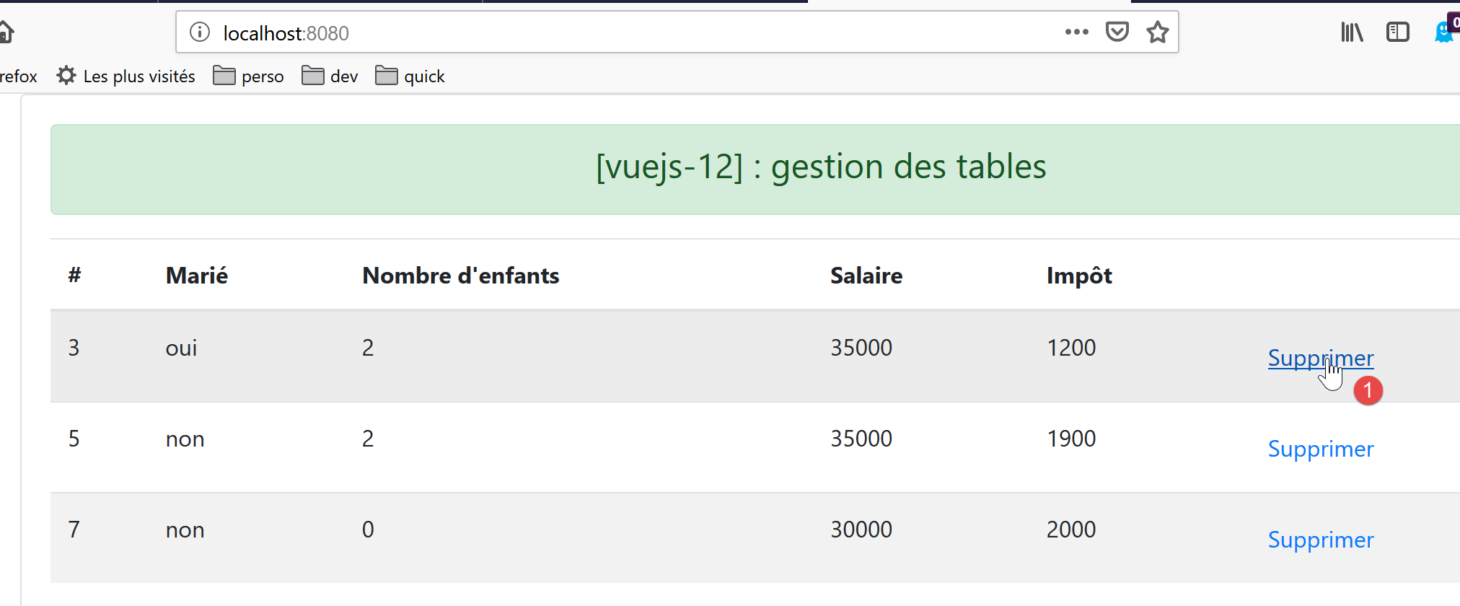
Task: Expand the 'perso' bookmark folder
Action: pyautogui.click(x=249, y=76)
